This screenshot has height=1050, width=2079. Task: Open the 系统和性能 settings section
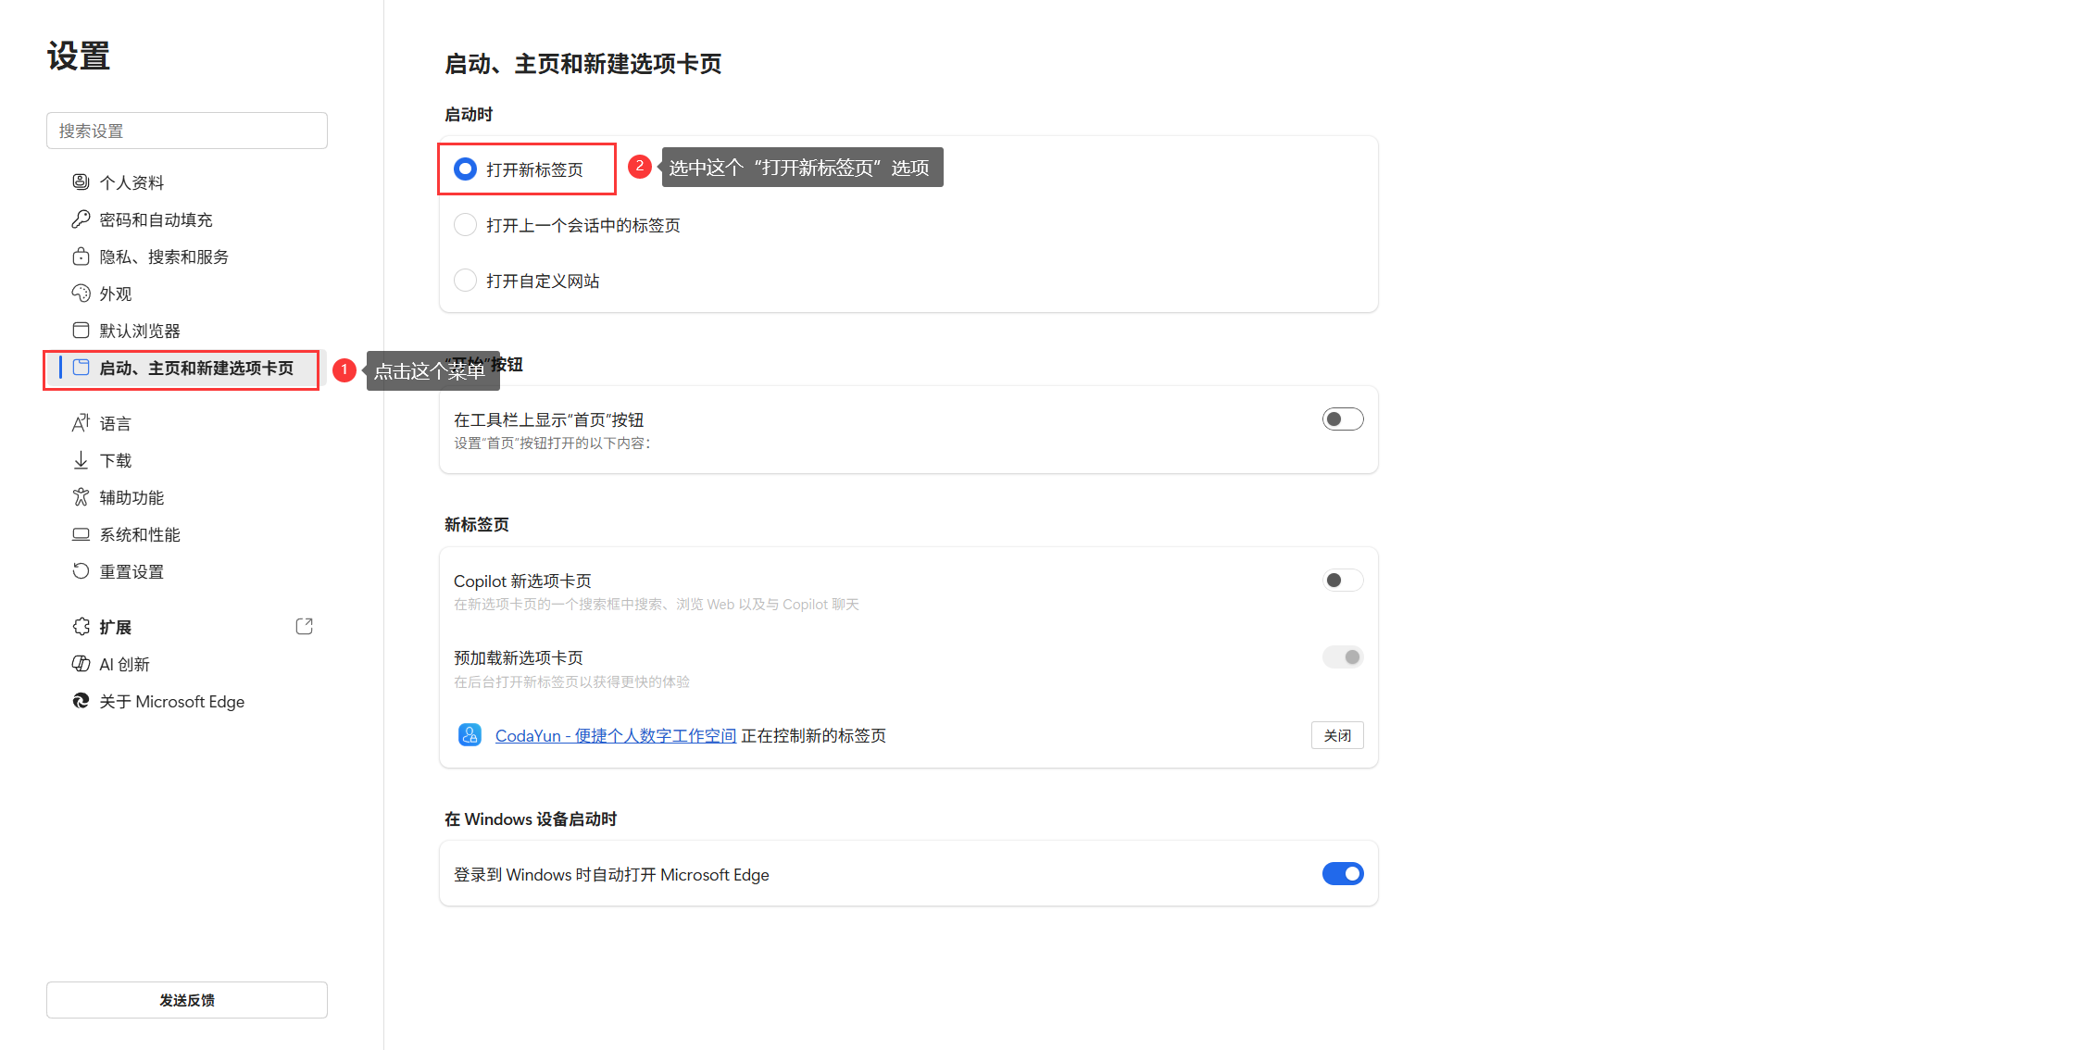140,534
